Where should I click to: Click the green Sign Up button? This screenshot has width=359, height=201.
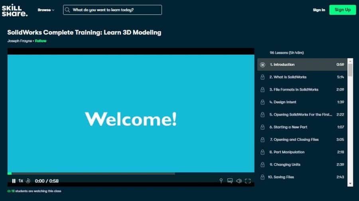click(x=343, y=10)
